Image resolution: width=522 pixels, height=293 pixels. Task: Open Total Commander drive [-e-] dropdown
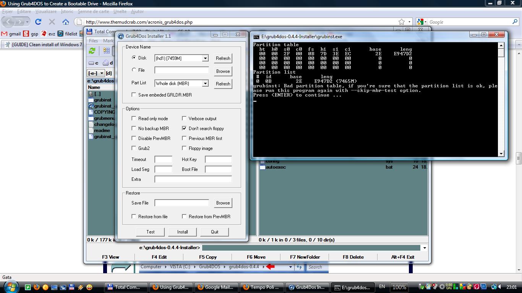(x=96, y=73)
